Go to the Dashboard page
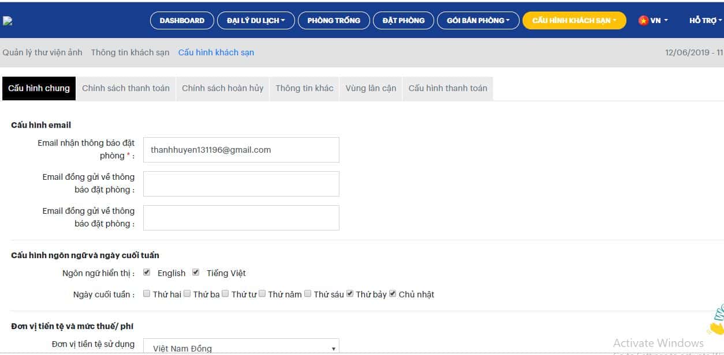This screenshot has width=724, height=355. [182, 21]
